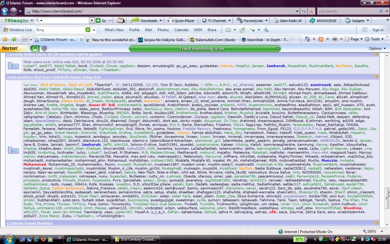Open Windows Live Calendar

coord(181,30)
